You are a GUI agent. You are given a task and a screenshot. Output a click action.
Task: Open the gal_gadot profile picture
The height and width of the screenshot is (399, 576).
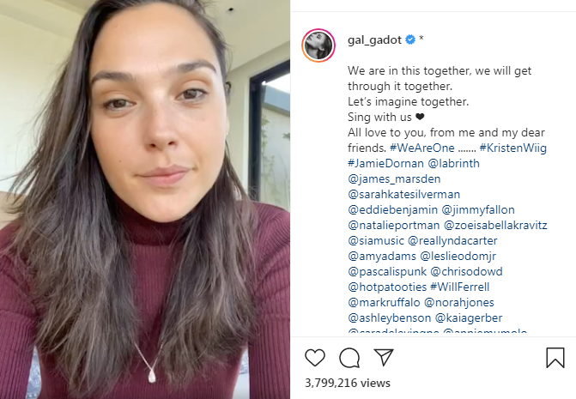pos(318,45)
